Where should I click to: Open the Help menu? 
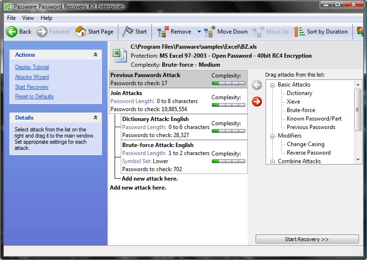click(x=46, y=18)
